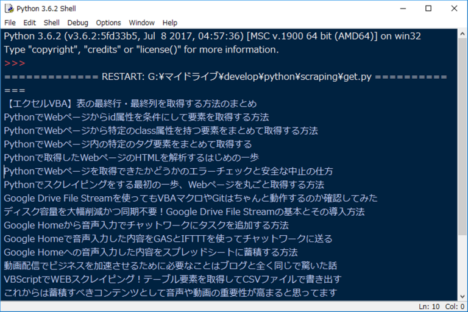Click the vertical scrollbar on the right edge
This screenshot has width=468, height=312.
pyautogui.click(x=463, y=165)
